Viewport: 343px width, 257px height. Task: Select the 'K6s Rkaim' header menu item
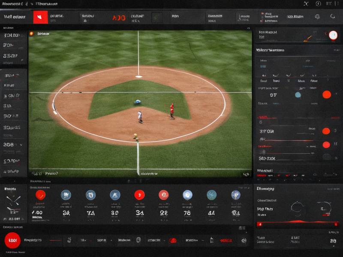pos(295,17)
